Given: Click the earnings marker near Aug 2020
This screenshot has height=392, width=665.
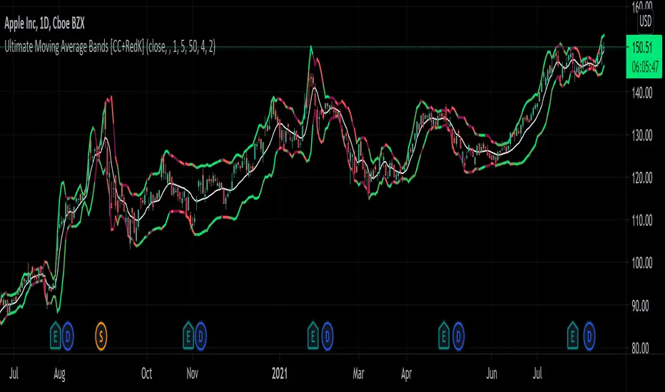Looking at the screenshot, I should [x=56, y=336].
